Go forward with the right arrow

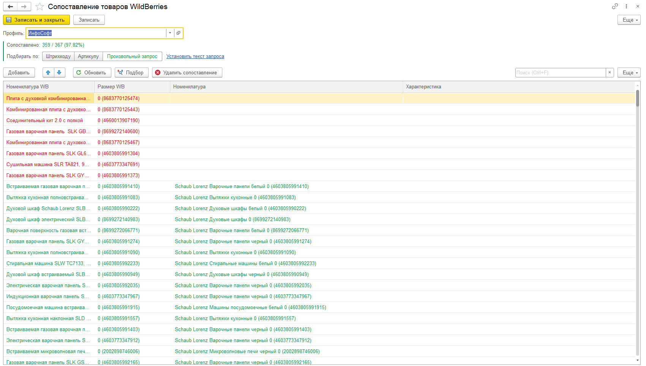[24, 6]
